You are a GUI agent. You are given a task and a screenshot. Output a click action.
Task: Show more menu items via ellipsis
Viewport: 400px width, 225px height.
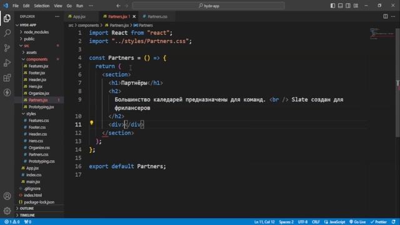pyautogui.click(x=91, y=6)
